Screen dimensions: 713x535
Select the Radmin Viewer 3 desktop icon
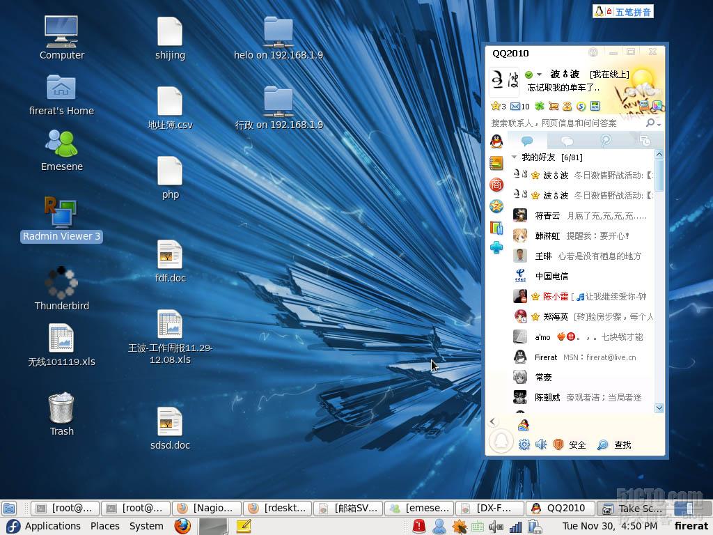[x=61, y=219]
